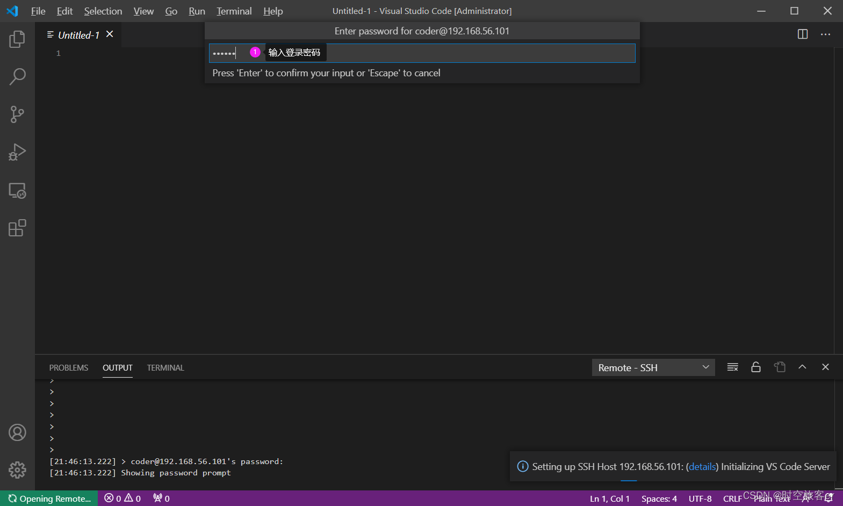843x506 pixels.
Task: Close the Untitled-1 tab
Action: 110,34
